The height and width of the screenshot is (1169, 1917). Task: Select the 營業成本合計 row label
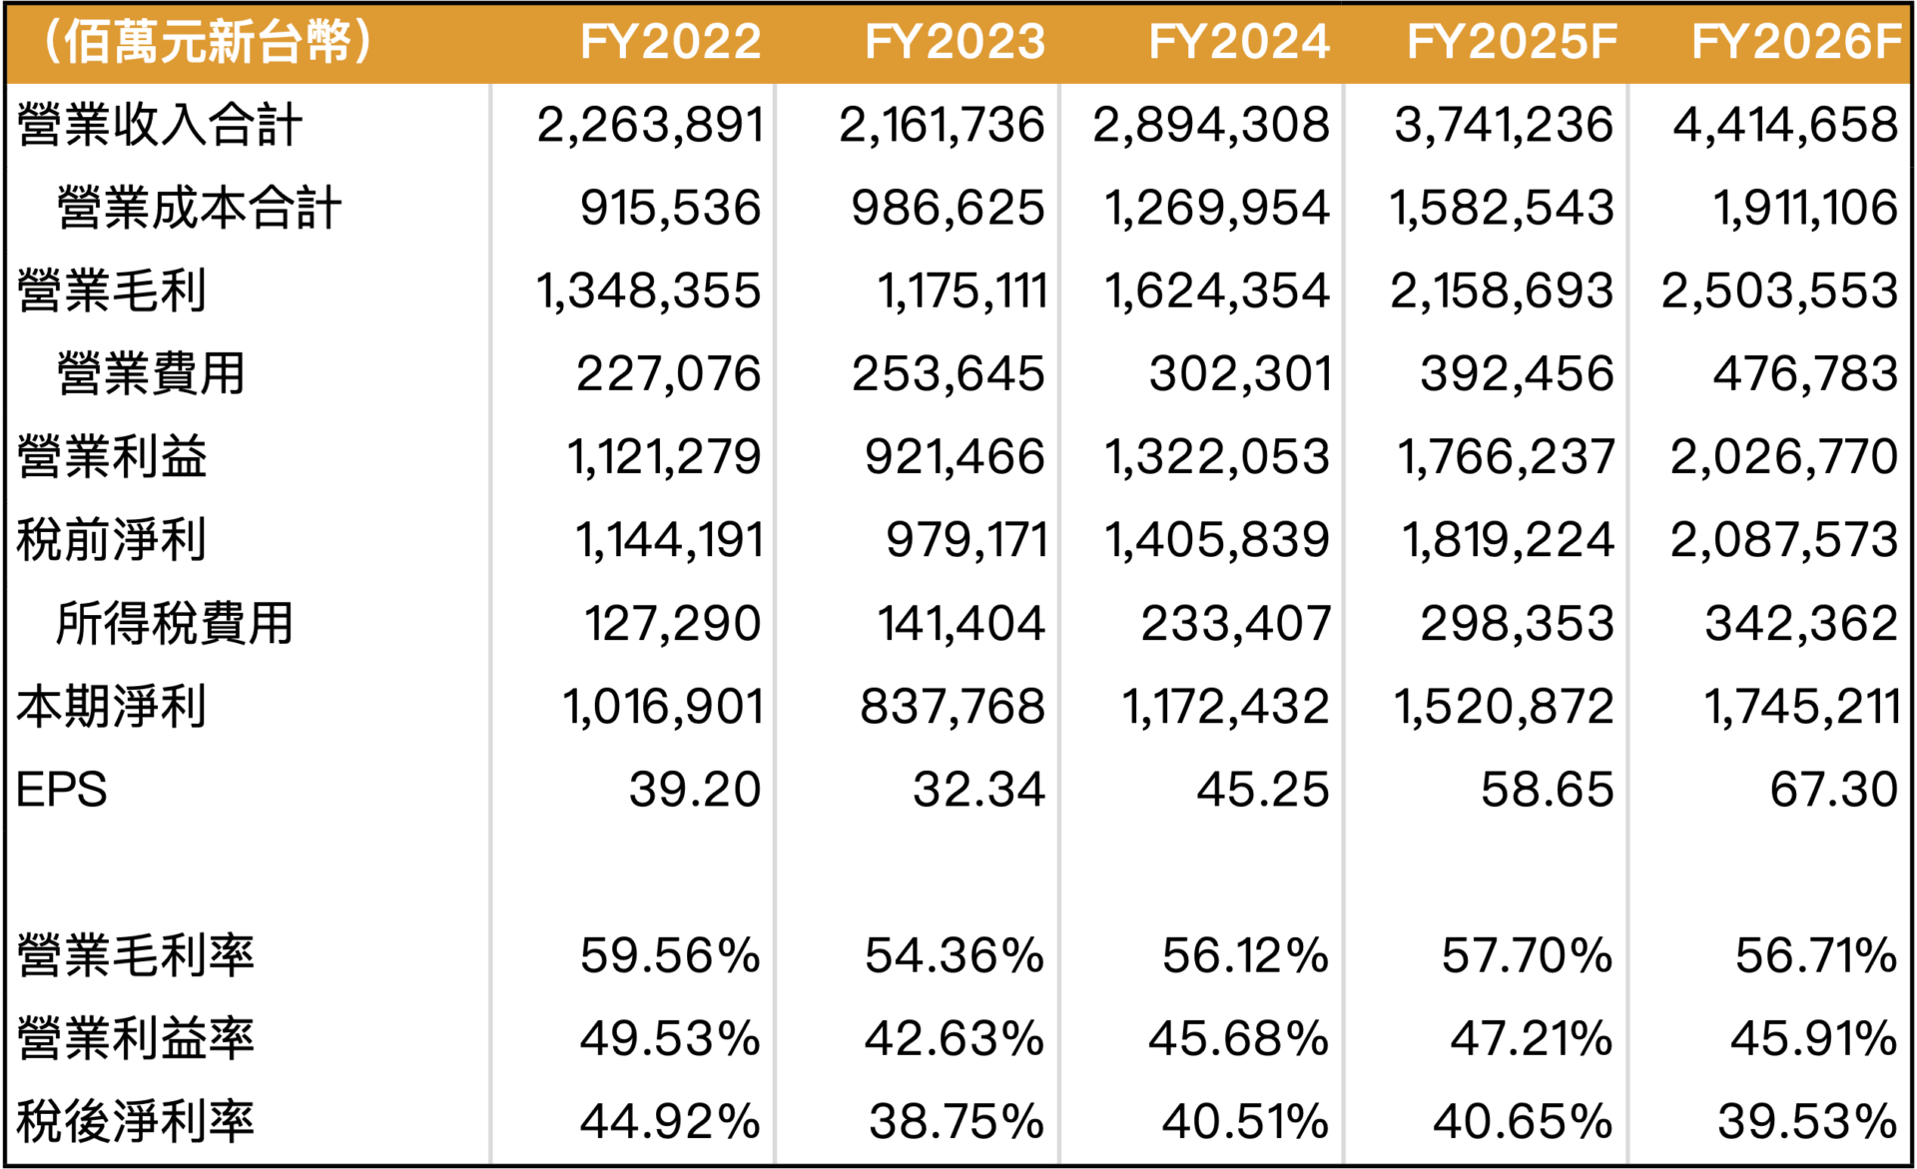199,208
